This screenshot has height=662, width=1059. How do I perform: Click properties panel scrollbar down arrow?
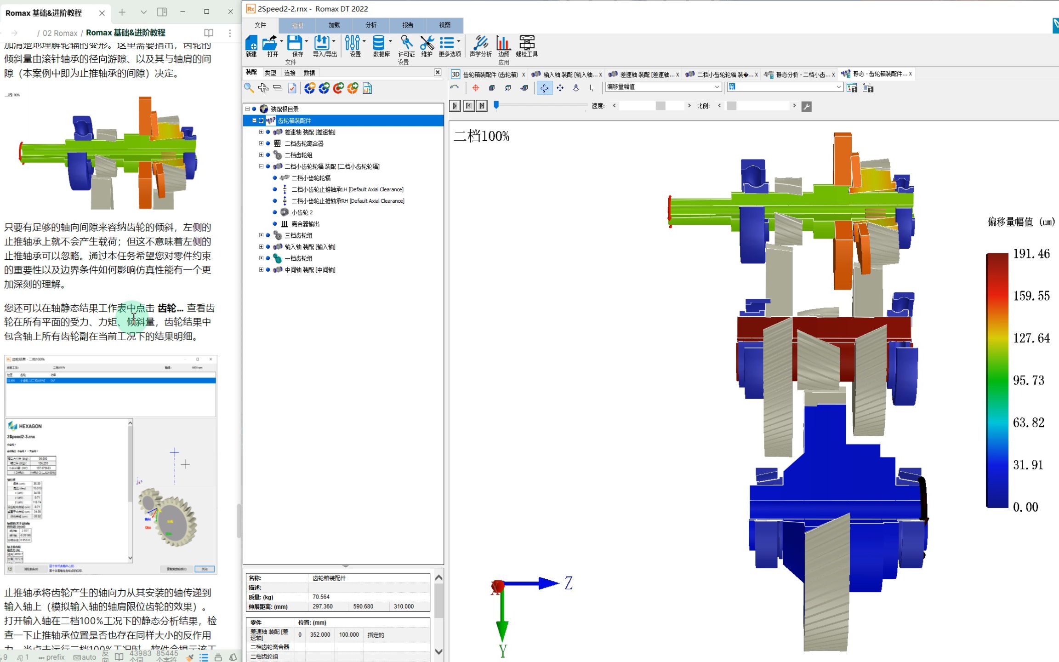[x=439, y=651]
